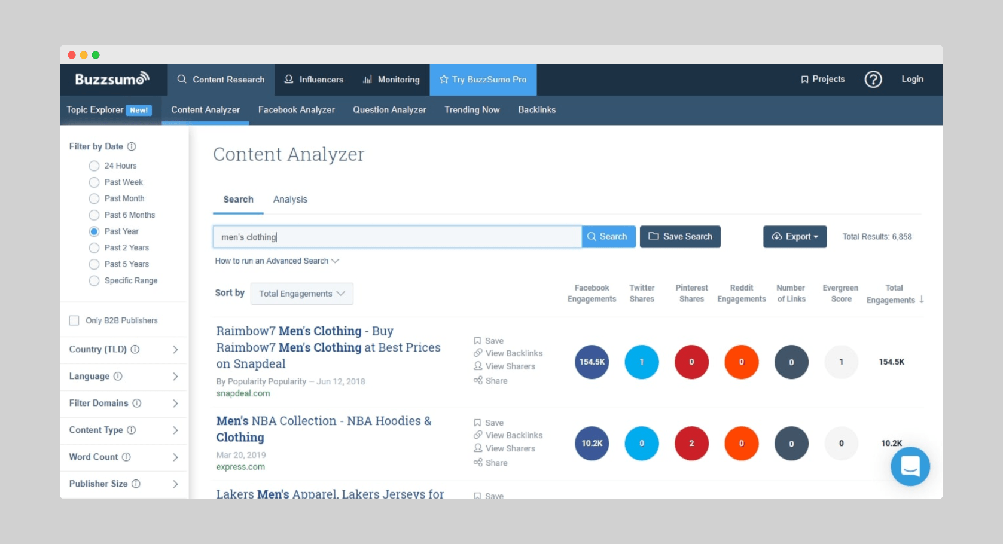1003x544 pixels.
Task: Select the Past Month date filter
Action: (94, 198)
